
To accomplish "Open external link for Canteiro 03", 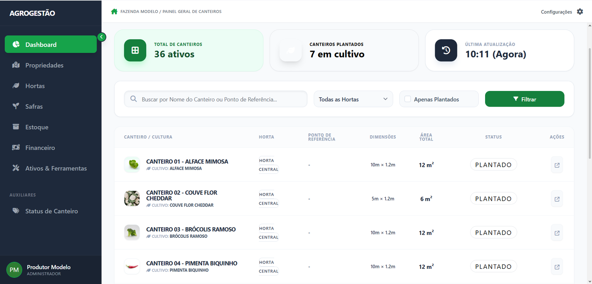I will (x=557, y=233).
